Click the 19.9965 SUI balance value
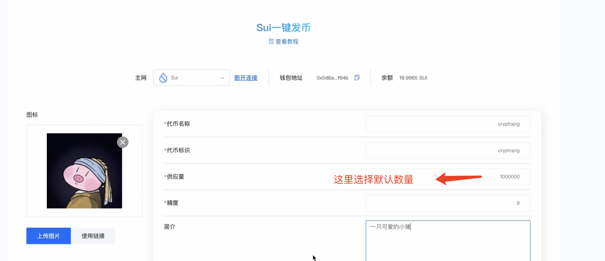Screen dimensions: 605x261 pyautogui.click(x=413, y=78)
